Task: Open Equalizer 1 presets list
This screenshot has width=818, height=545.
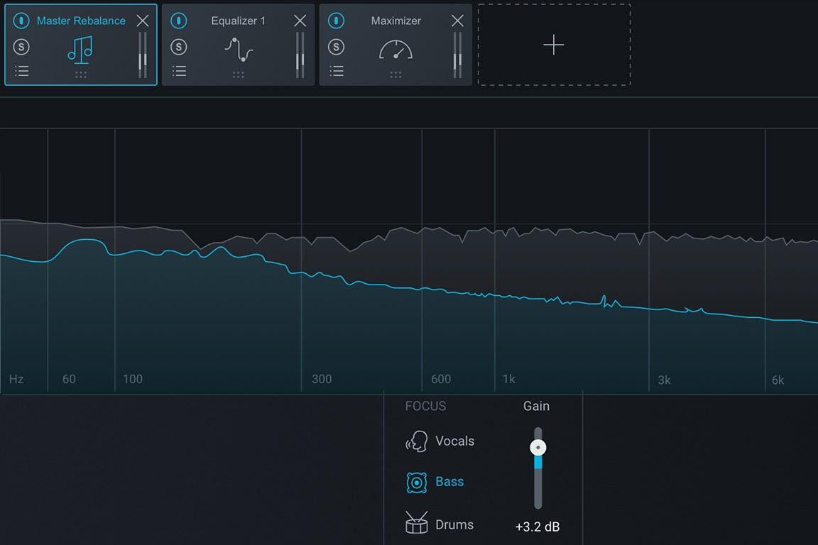Action: [x=179, y=71]
